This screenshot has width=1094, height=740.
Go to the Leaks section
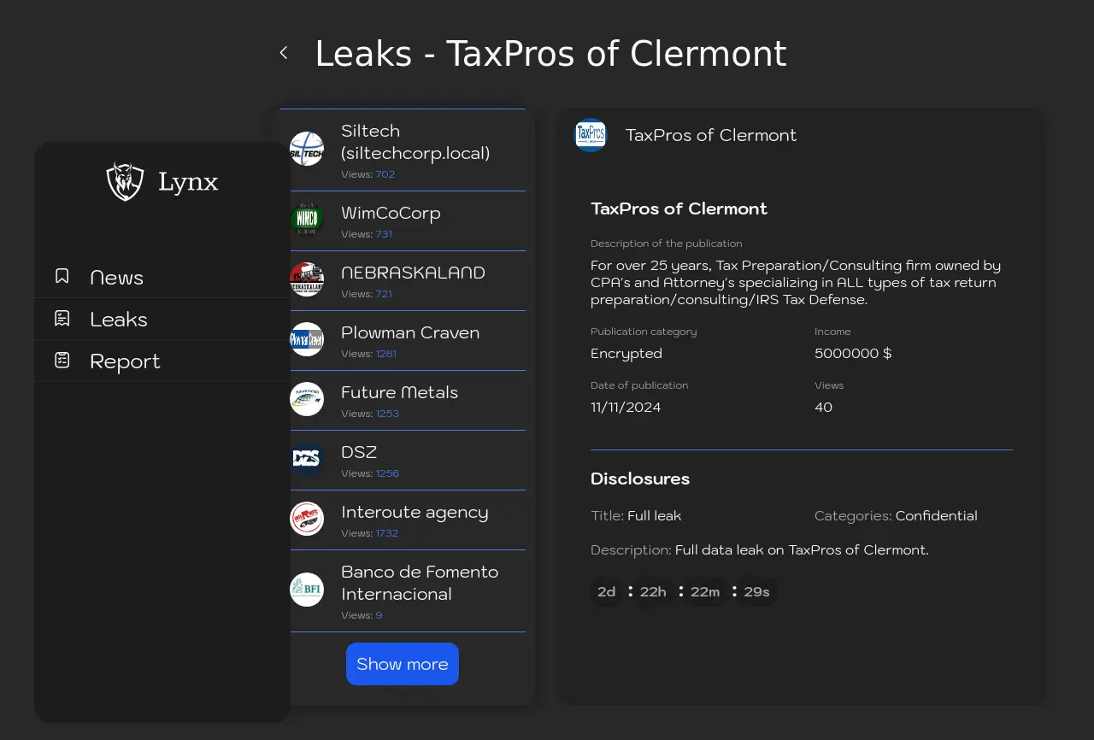click(118, 320)
